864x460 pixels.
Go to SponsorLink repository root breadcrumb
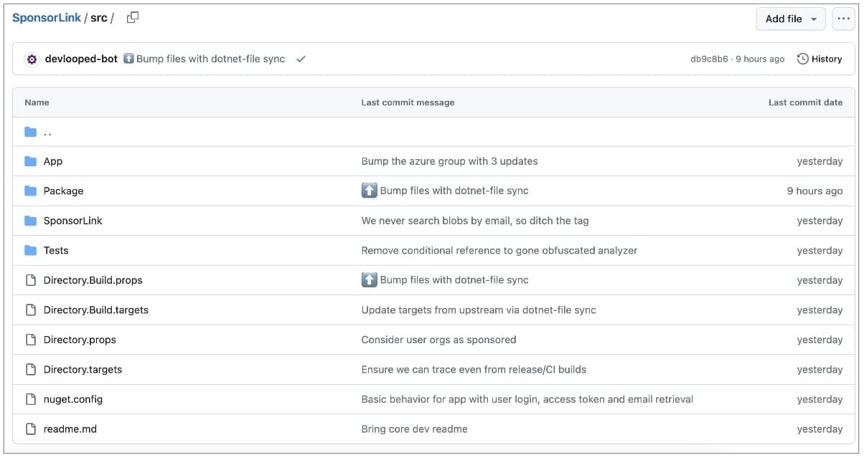[47, 18]
